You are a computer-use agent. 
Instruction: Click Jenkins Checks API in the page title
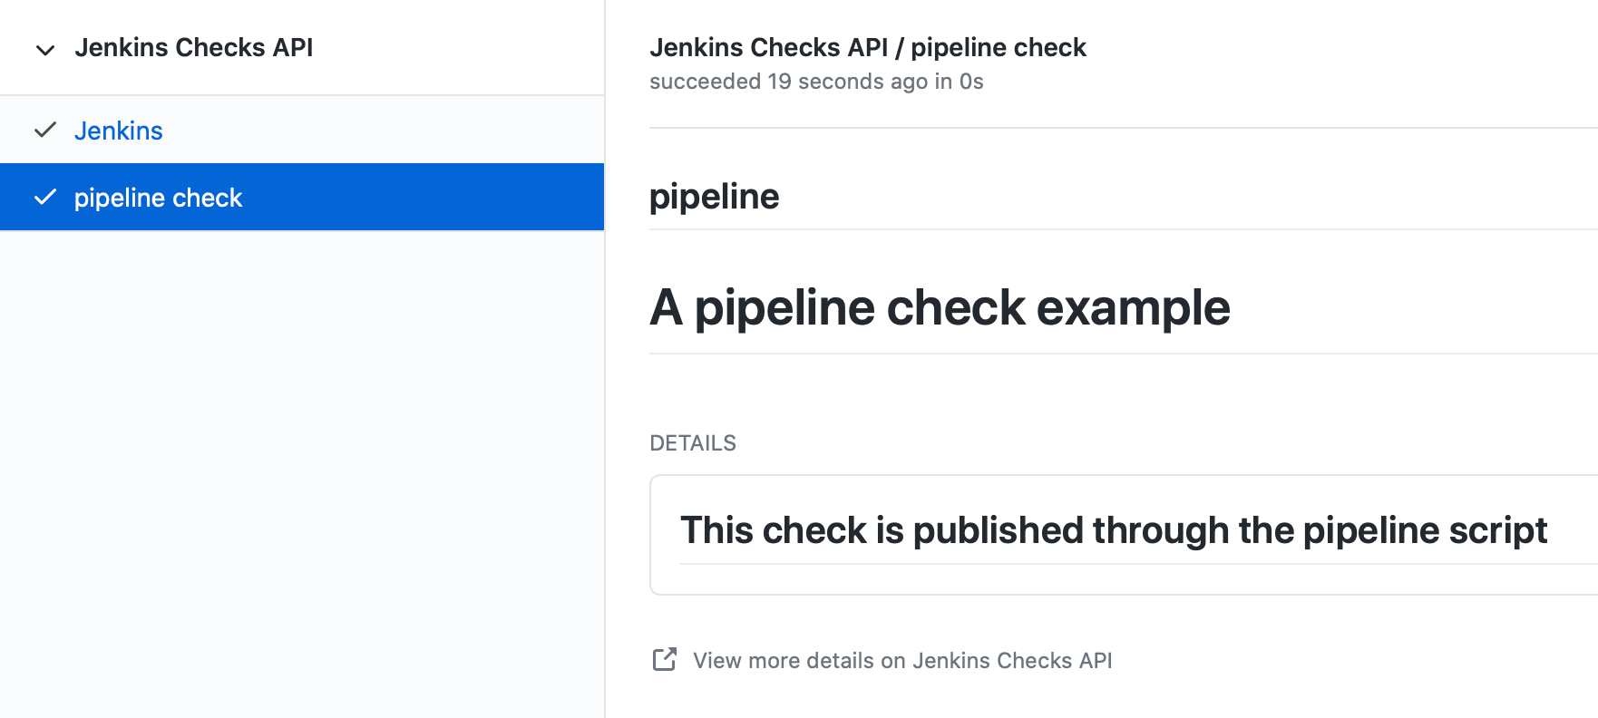point(768,47)
